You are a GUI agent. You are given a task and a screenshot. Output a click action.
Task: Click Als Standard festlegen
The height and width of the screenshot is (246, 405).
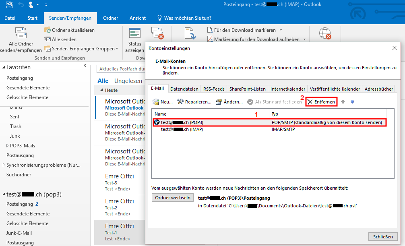click(x=275, y=102)
